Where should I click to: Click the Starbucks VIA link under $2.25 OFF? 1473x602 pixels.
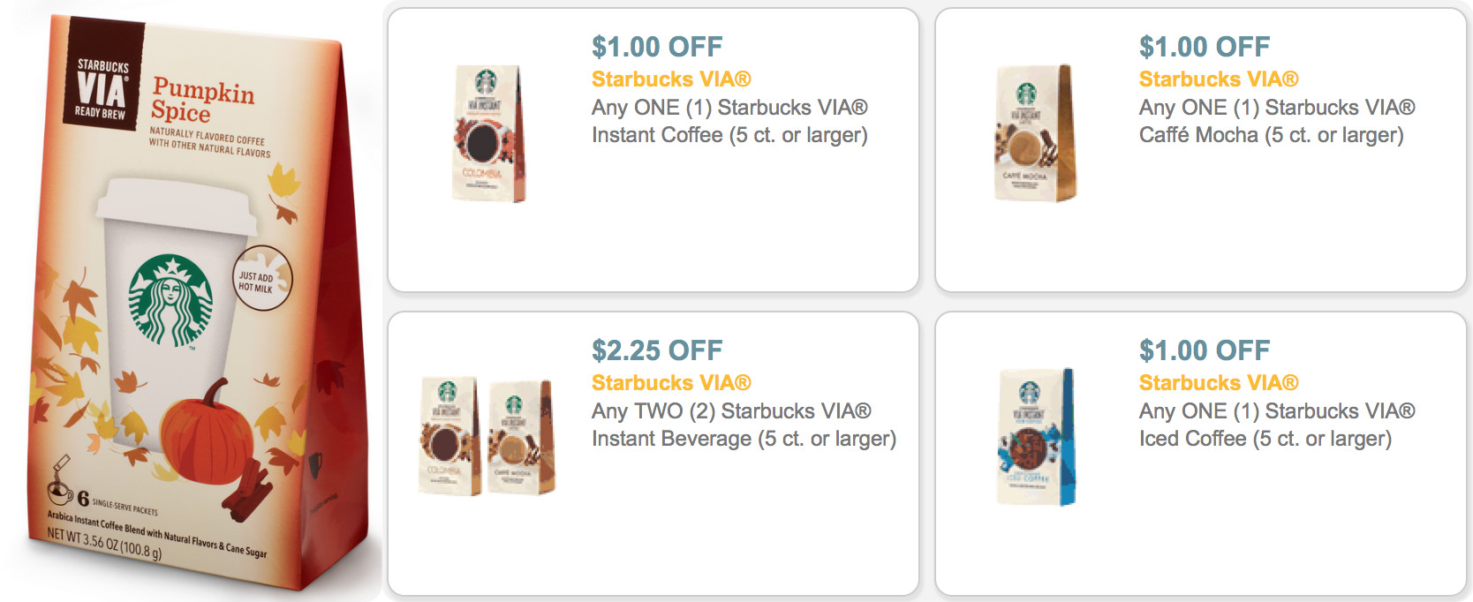click(671, 382)
